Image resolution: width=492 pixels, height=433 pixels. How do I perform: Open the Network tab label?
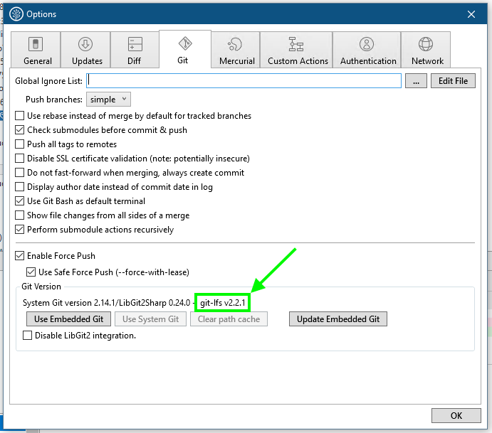427,60
